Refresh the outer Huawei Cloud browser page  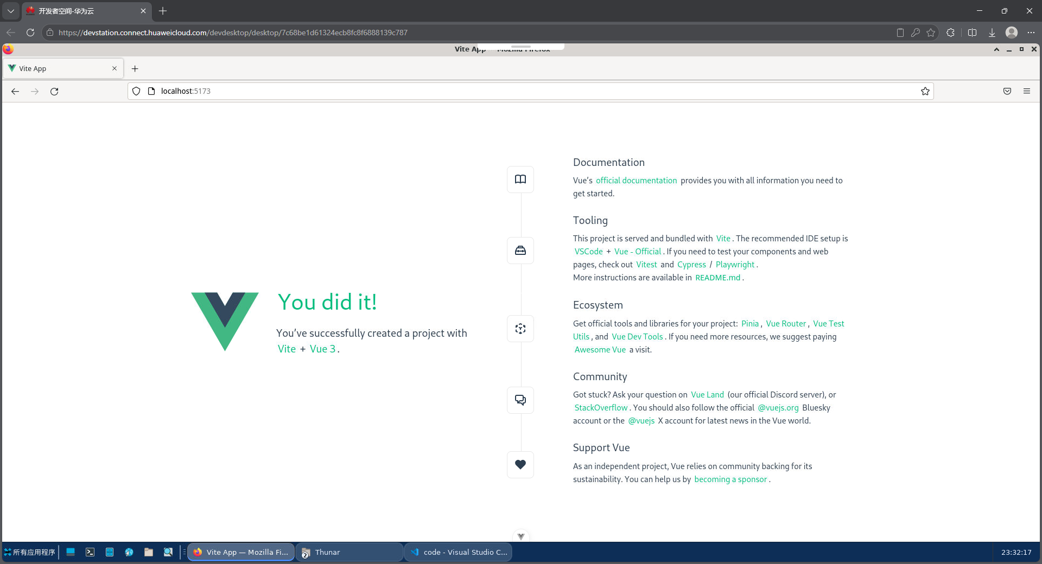click(x=30, y=33)
